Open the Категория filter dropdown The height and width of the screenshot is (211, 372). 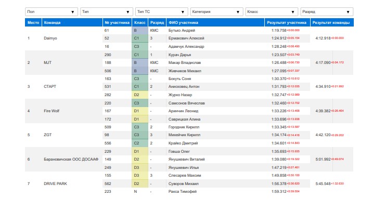[216, 11]
